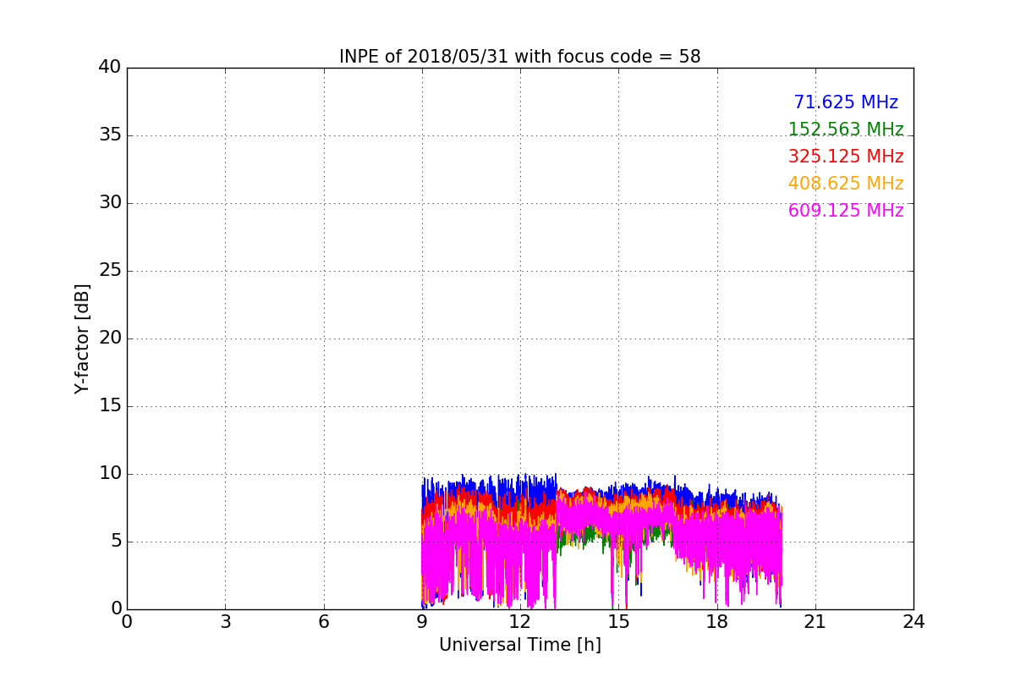This screenshot has height=677, width=1015.
Task: Select the '325.125 MHz' legend label
Action: [846, 157]
